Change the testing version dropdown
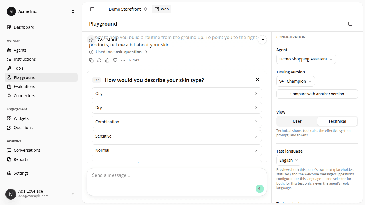365x205 pixels. (295, 81)
